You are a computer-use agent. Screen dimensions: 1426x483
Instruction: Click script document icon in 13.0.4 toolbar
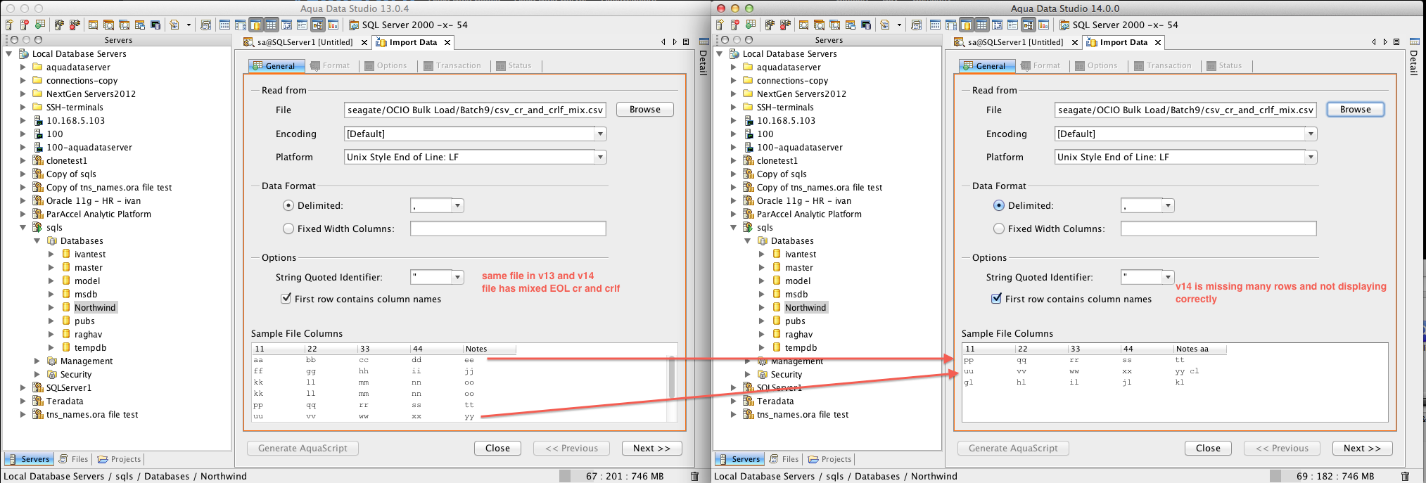[x=174, y=25]
